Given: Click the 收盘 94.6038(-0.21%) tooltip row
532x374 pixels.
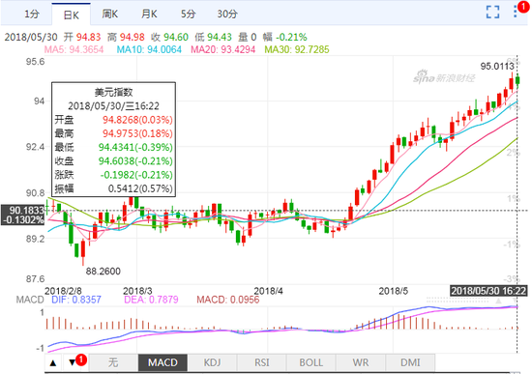Looking at the screenshot, I should tap(114, 161).
